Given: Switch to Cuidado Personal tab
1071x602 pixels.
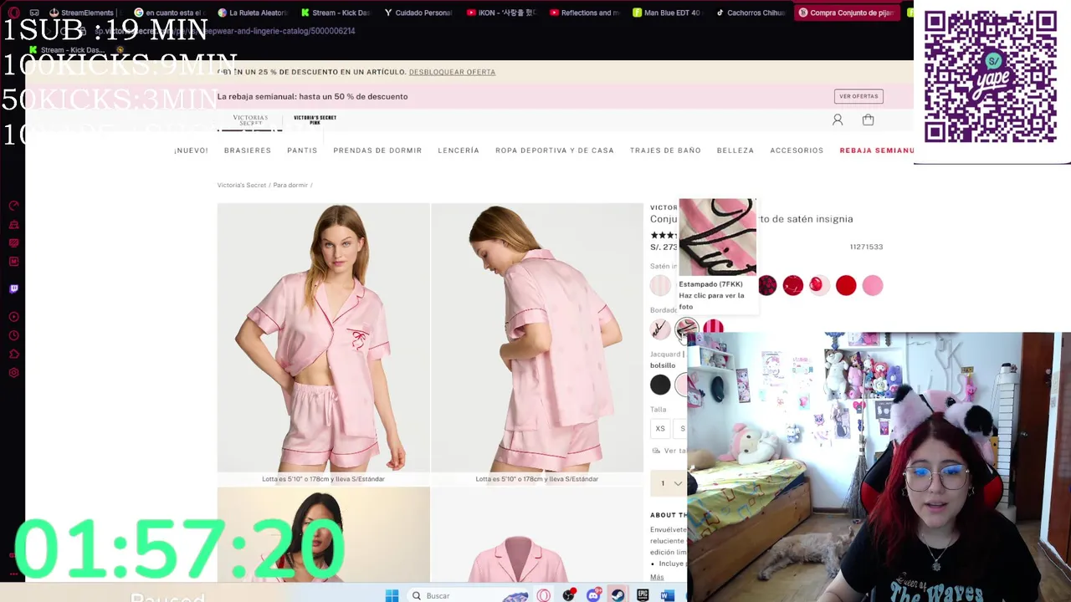Looking at the screenshot, I should click(418, 13).
